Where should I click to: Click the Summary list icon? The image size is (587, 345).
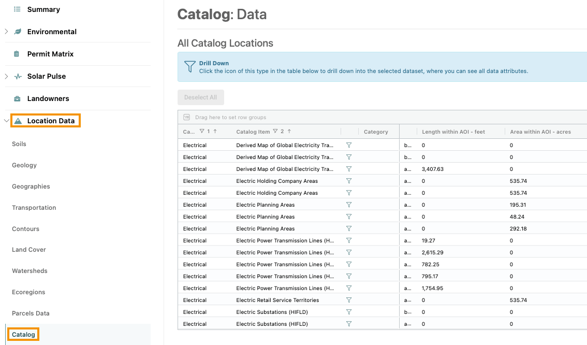(17, 9)
